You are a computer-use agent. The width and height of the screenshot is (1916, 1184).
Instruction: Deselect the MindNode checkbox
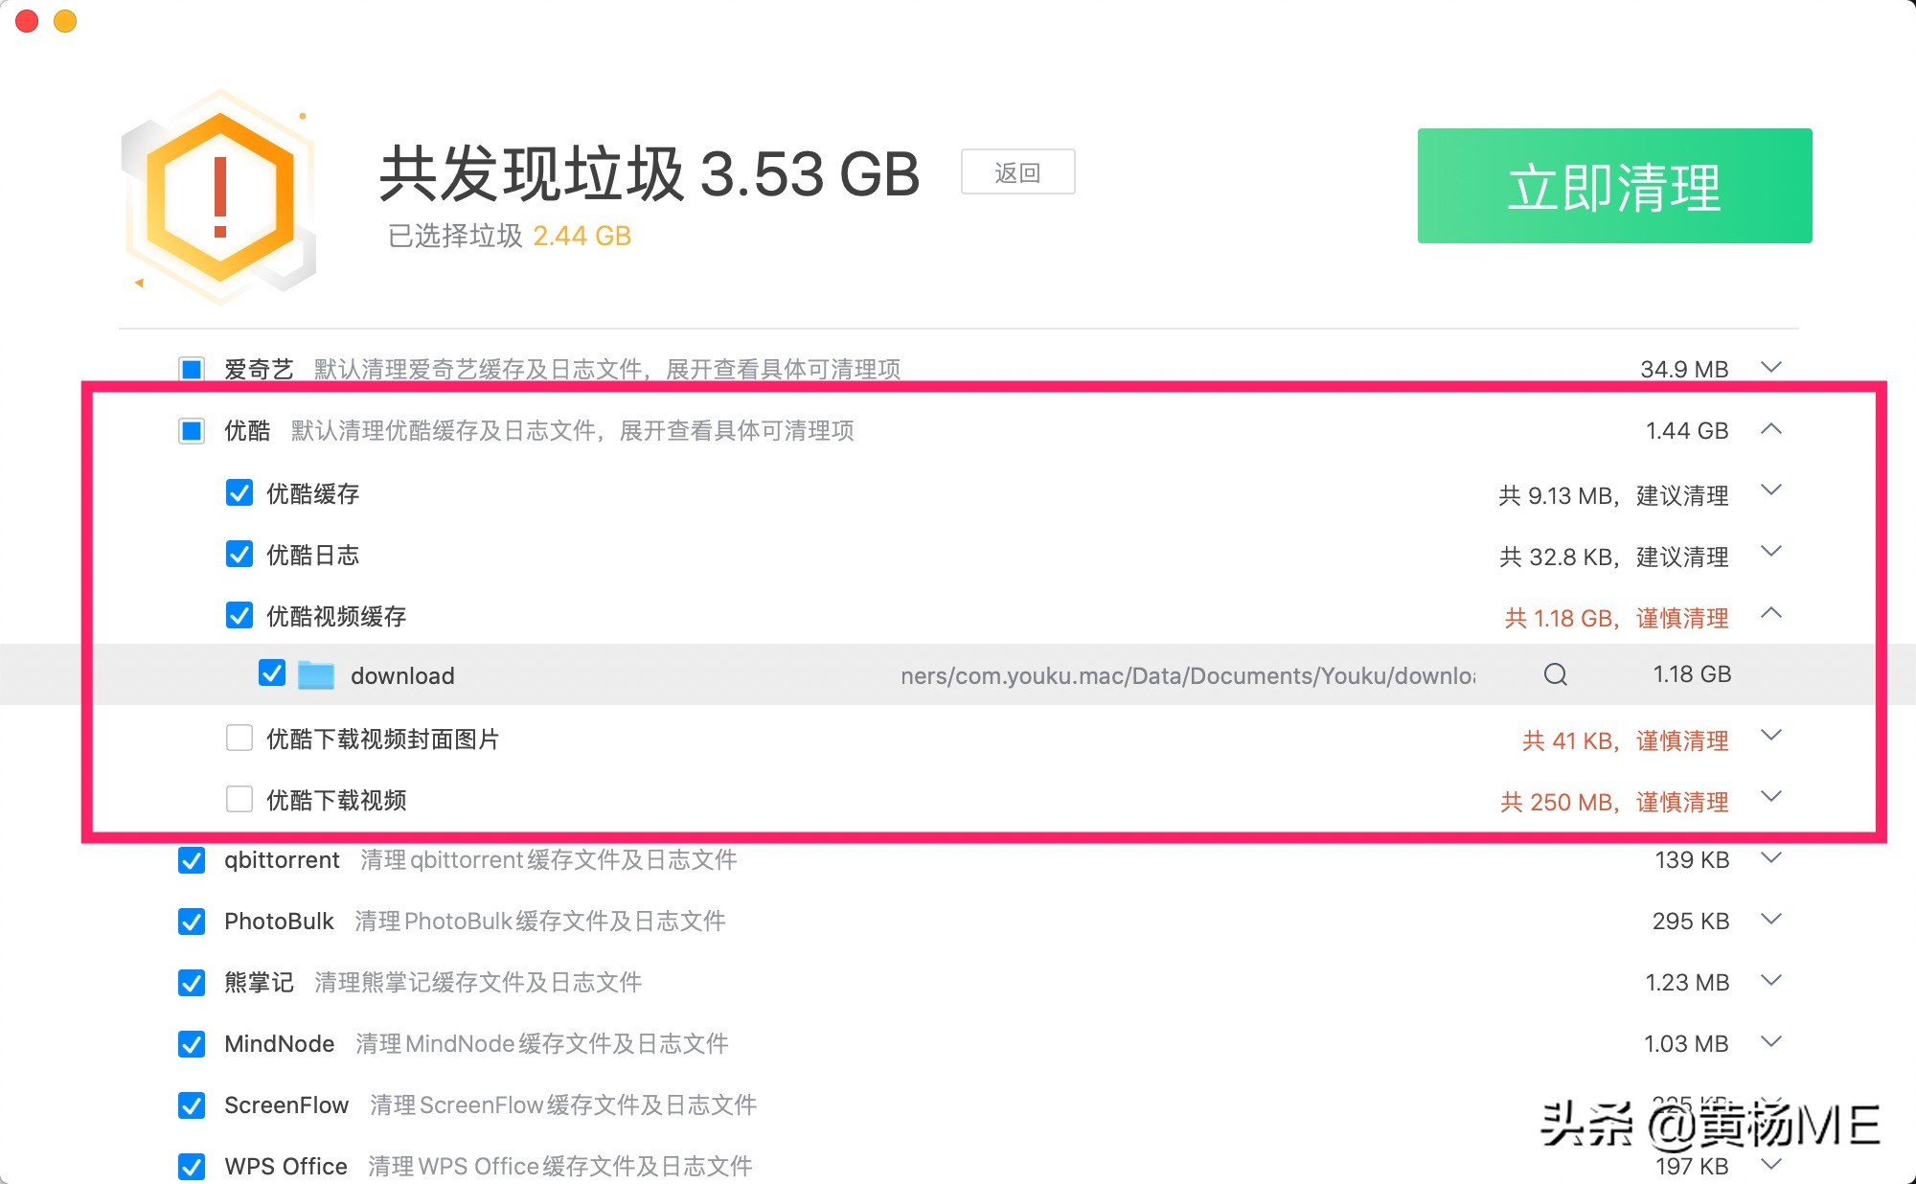coord(191,1043)
